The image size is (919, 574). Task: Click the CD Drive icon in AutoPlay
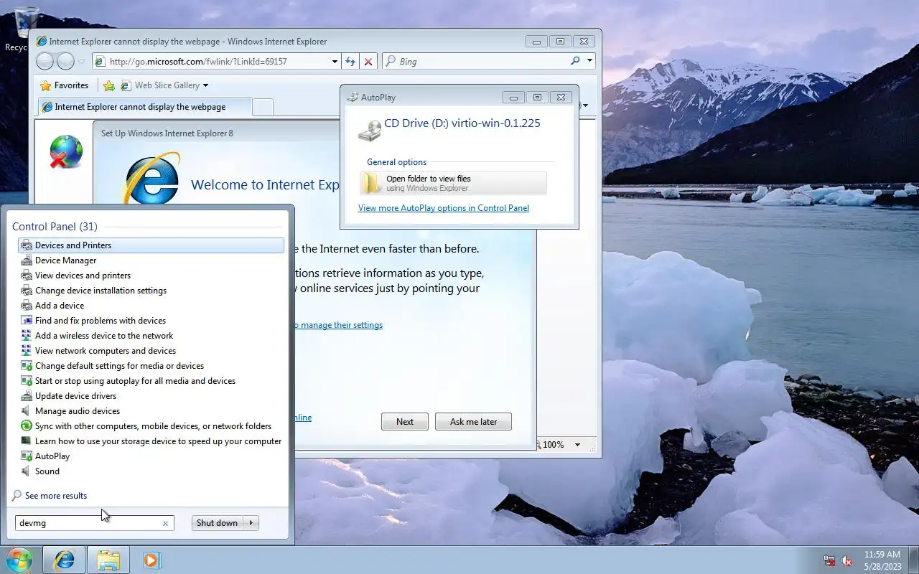point(370,130)
